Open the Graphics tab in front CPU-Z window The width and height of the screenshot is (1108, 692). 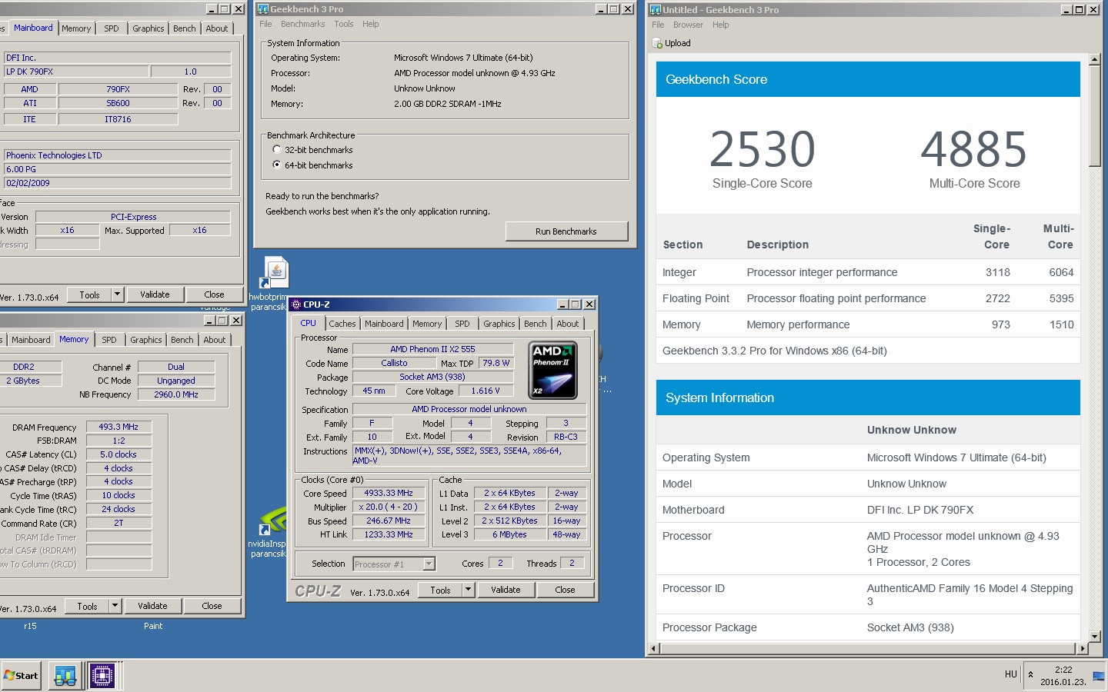499,324
